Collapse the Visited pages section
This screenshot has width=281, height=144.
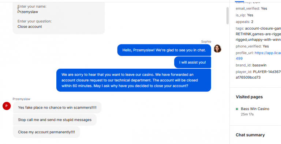[x=249, y=97]
